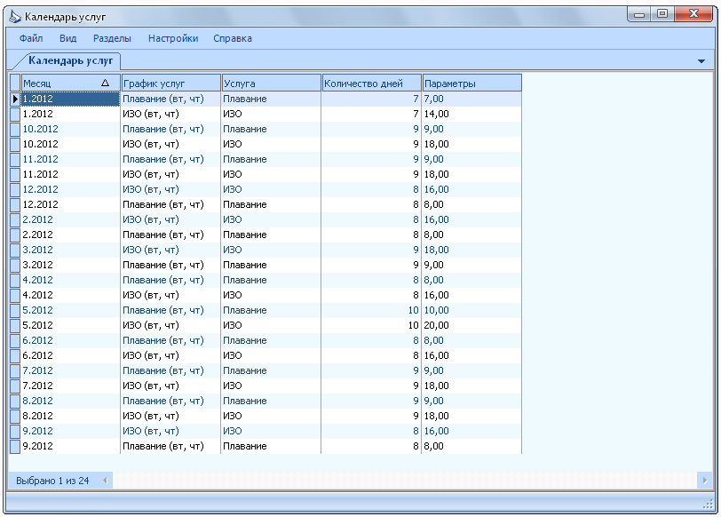This screenshot has height=517, width=721.
Task: Click day count 10 in 5.2012 Плавание row
Action: [x=414, y=310]
